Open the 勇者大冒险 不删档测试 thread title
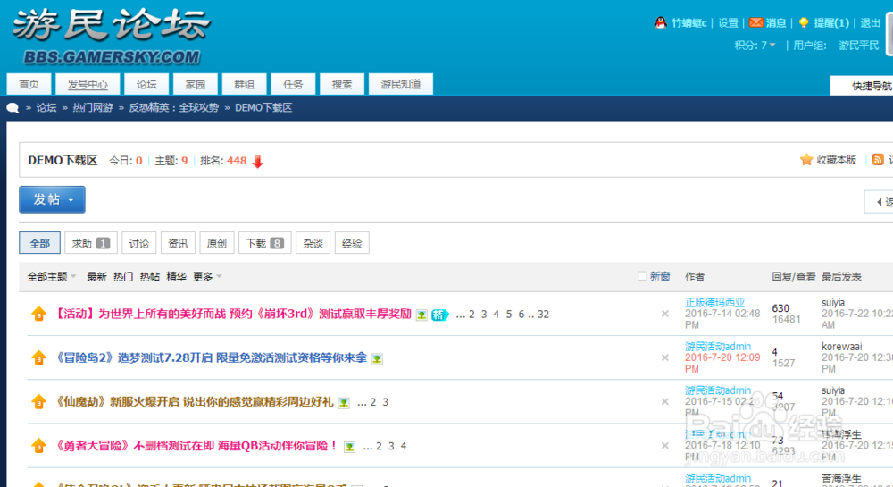 point(196,445)
